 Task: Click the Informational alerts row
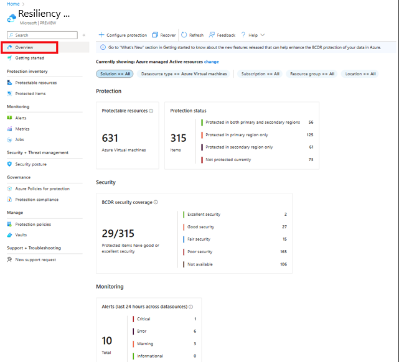[164, 356]
